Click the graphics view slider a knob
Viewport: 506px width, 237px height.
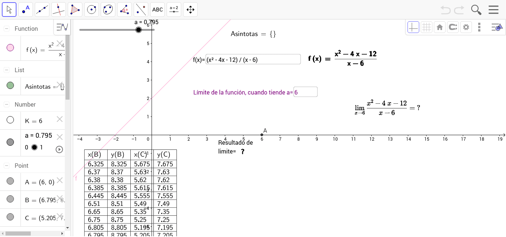click(x=138, y=30)
